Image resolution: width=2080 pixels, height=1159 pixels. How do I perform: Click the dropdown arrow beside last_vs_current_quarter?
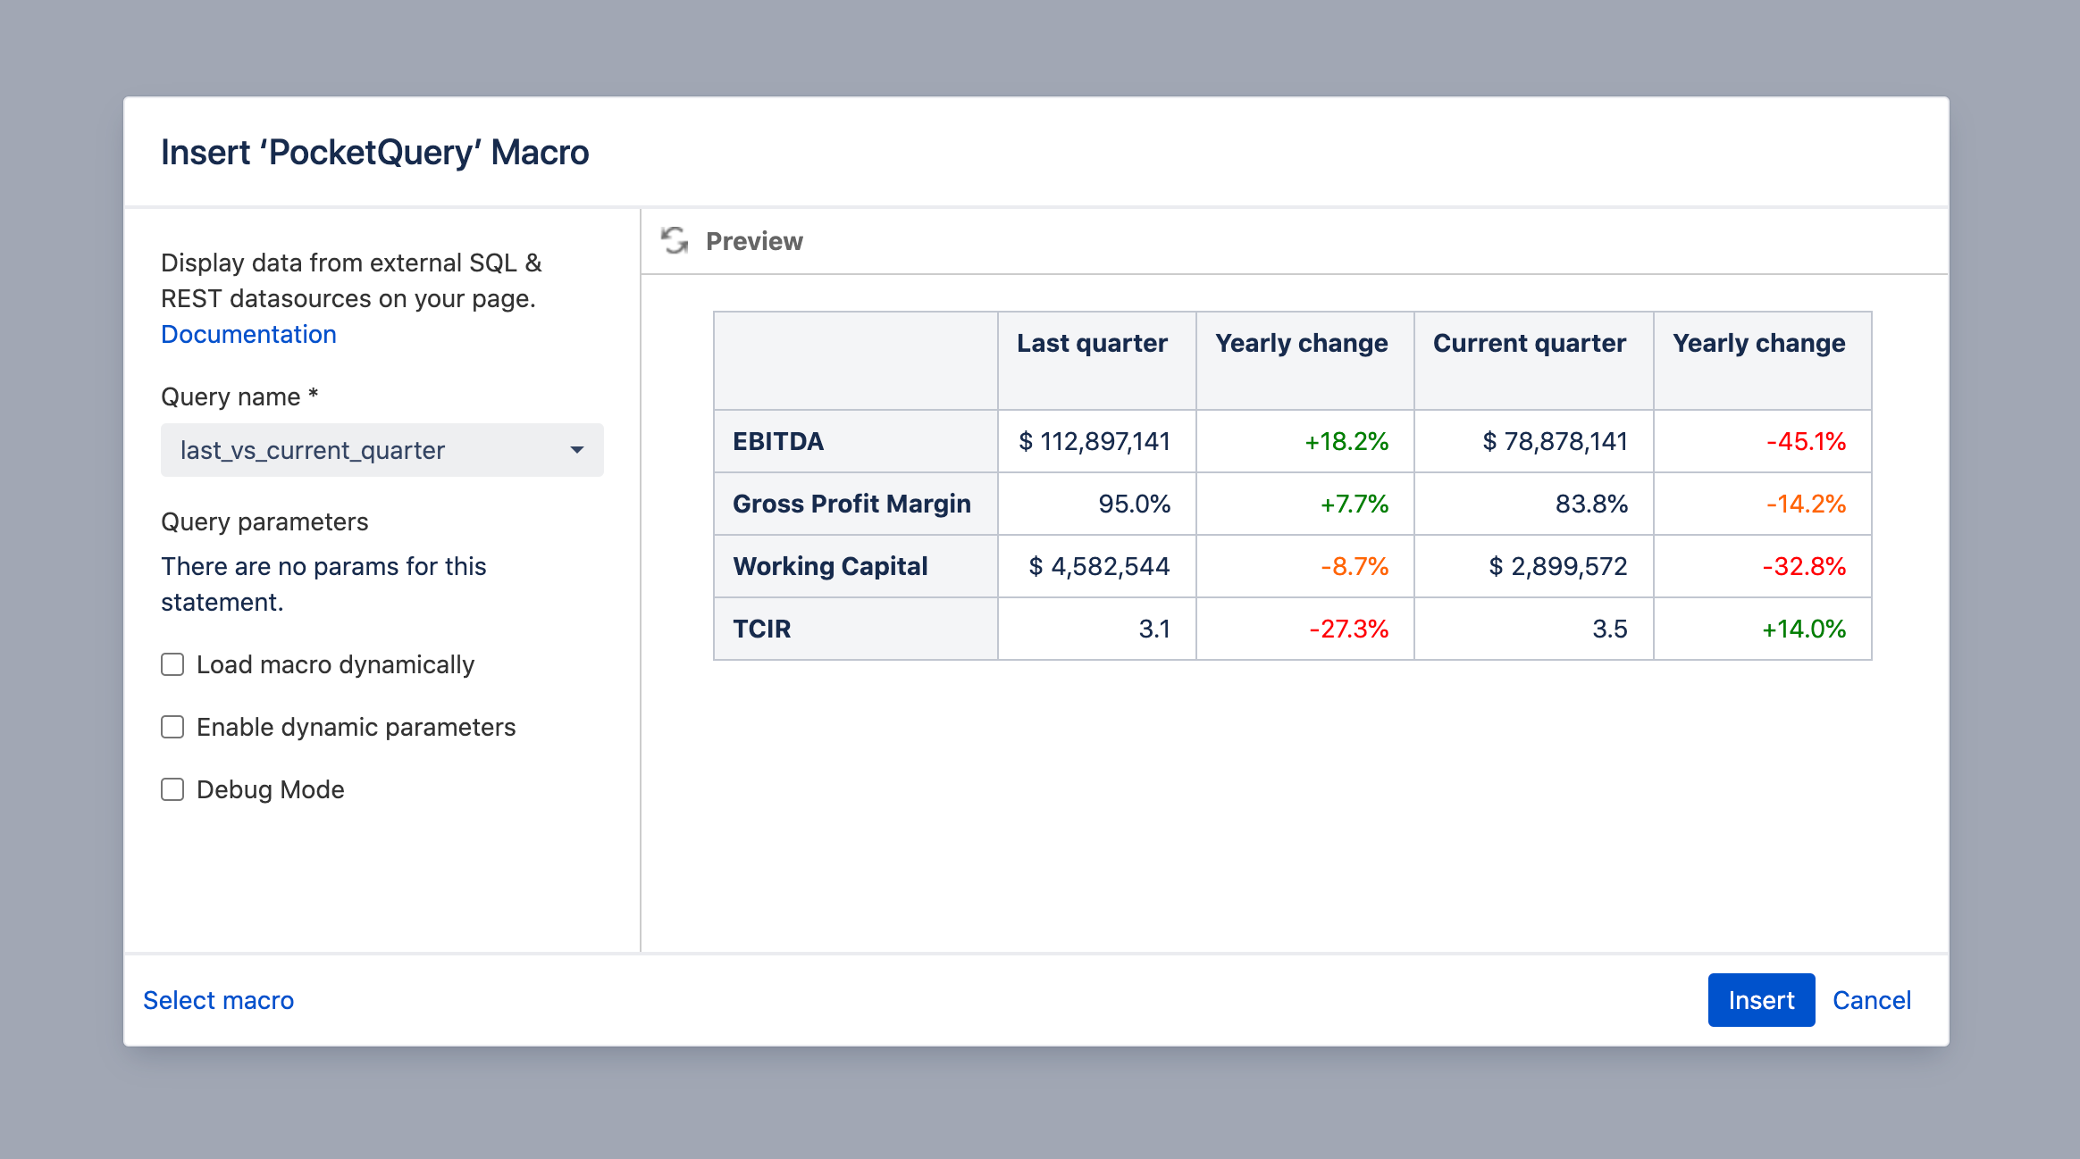pyautogui.click(x=577, y=450)
